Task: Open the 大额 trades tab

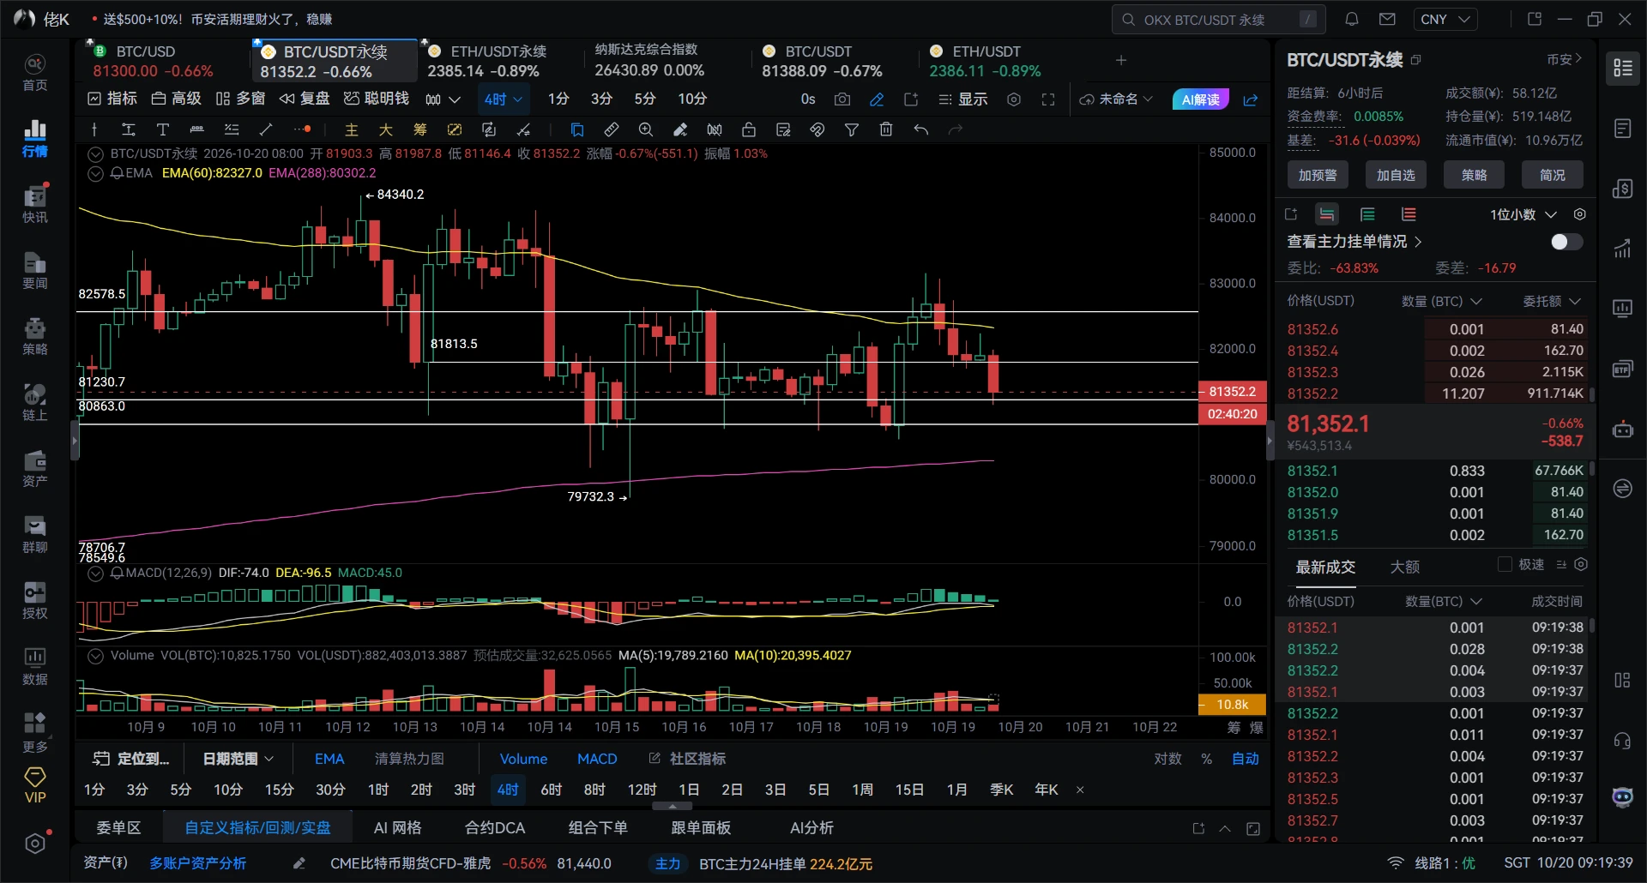Action: tap(1404, 567)
